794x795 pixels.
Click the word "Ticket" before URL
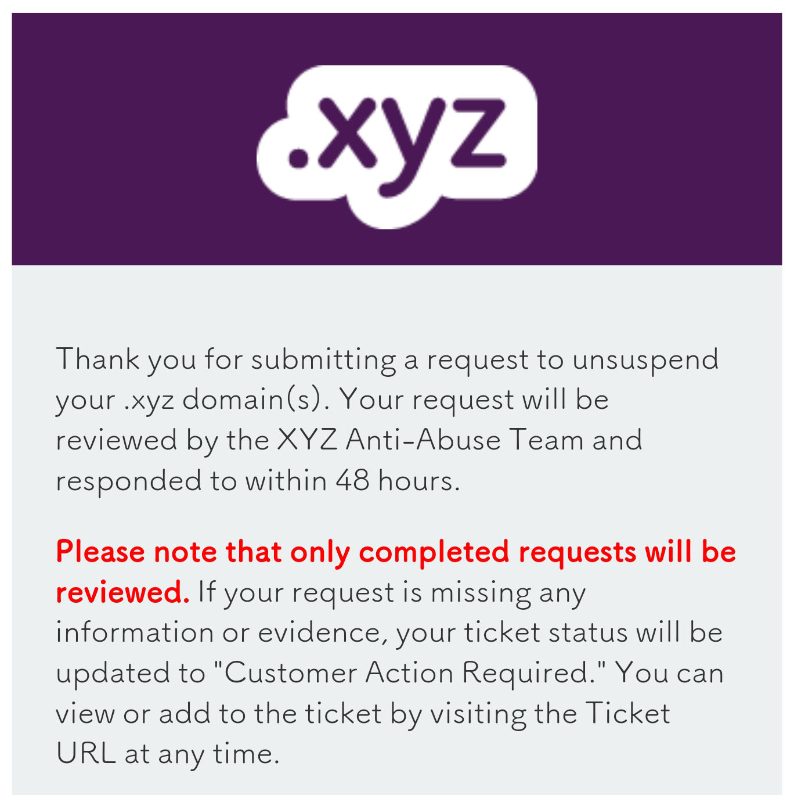(x=628, y=714)
